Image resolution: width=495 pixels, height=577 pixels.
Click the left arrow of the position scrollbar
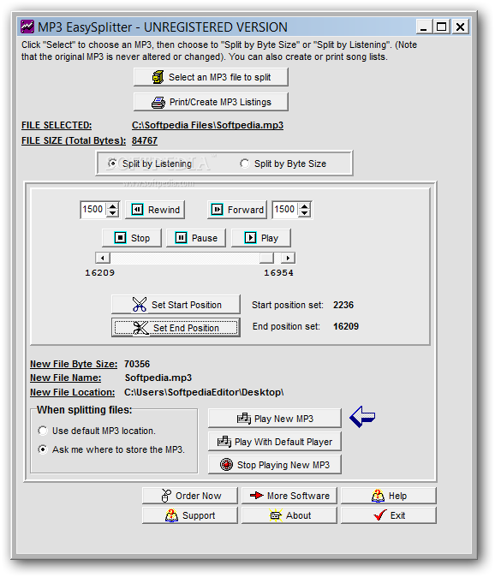click(103, 258)
